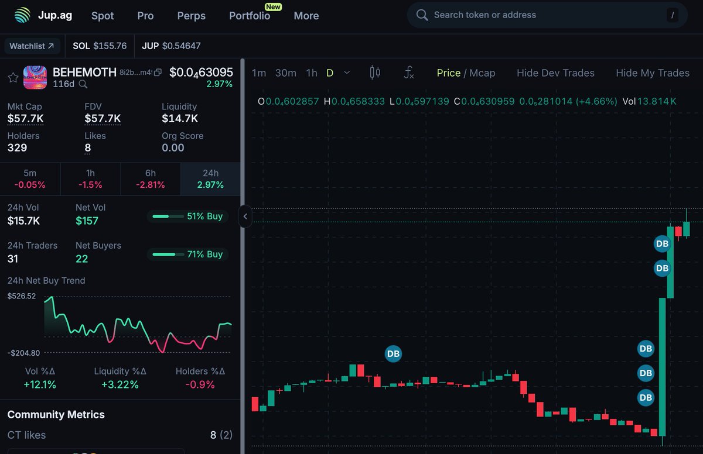
Task: Click the 51% Buy volume bar
Action: [187, 216]
